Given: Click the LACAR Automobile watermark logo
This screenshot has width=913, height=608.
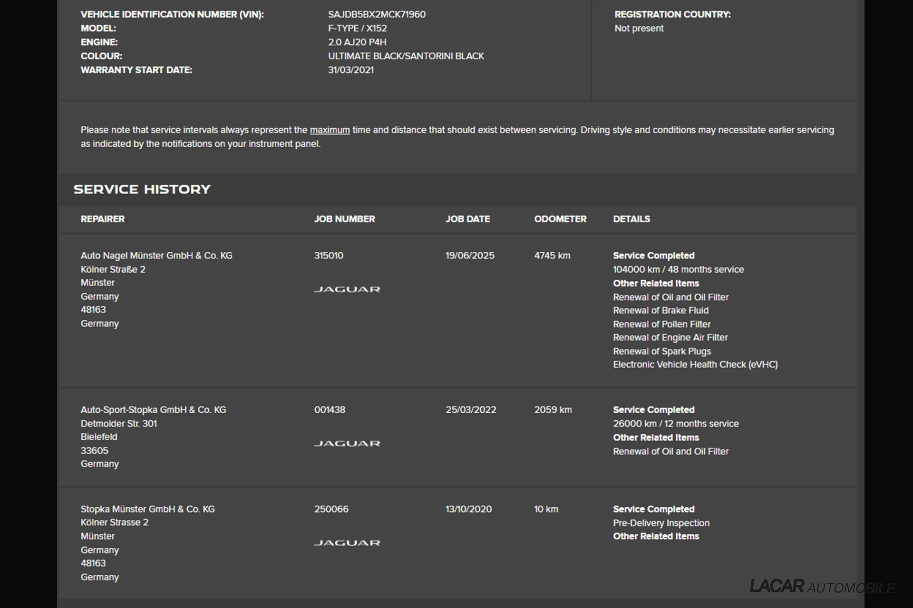Looking at the screenshot, I should [x=822, y=587].
